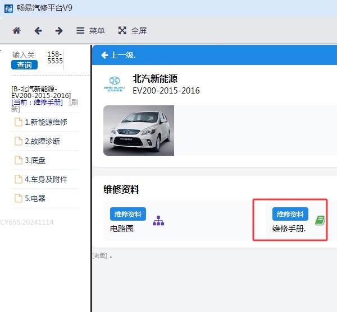The width and height of the screenshot is (337, 312).
Task: Click the 畅易汽修平台V9 app icon
Action: pyautogui.click(x=8, y=8)
